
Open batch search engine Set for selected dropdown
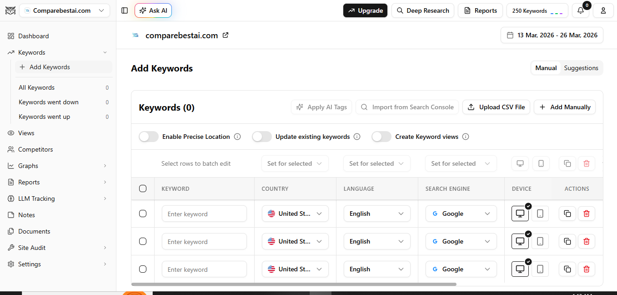[x=461, y=163]
